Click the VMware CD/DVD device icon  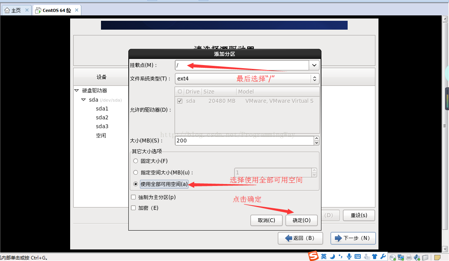click(x=393, y=257)
